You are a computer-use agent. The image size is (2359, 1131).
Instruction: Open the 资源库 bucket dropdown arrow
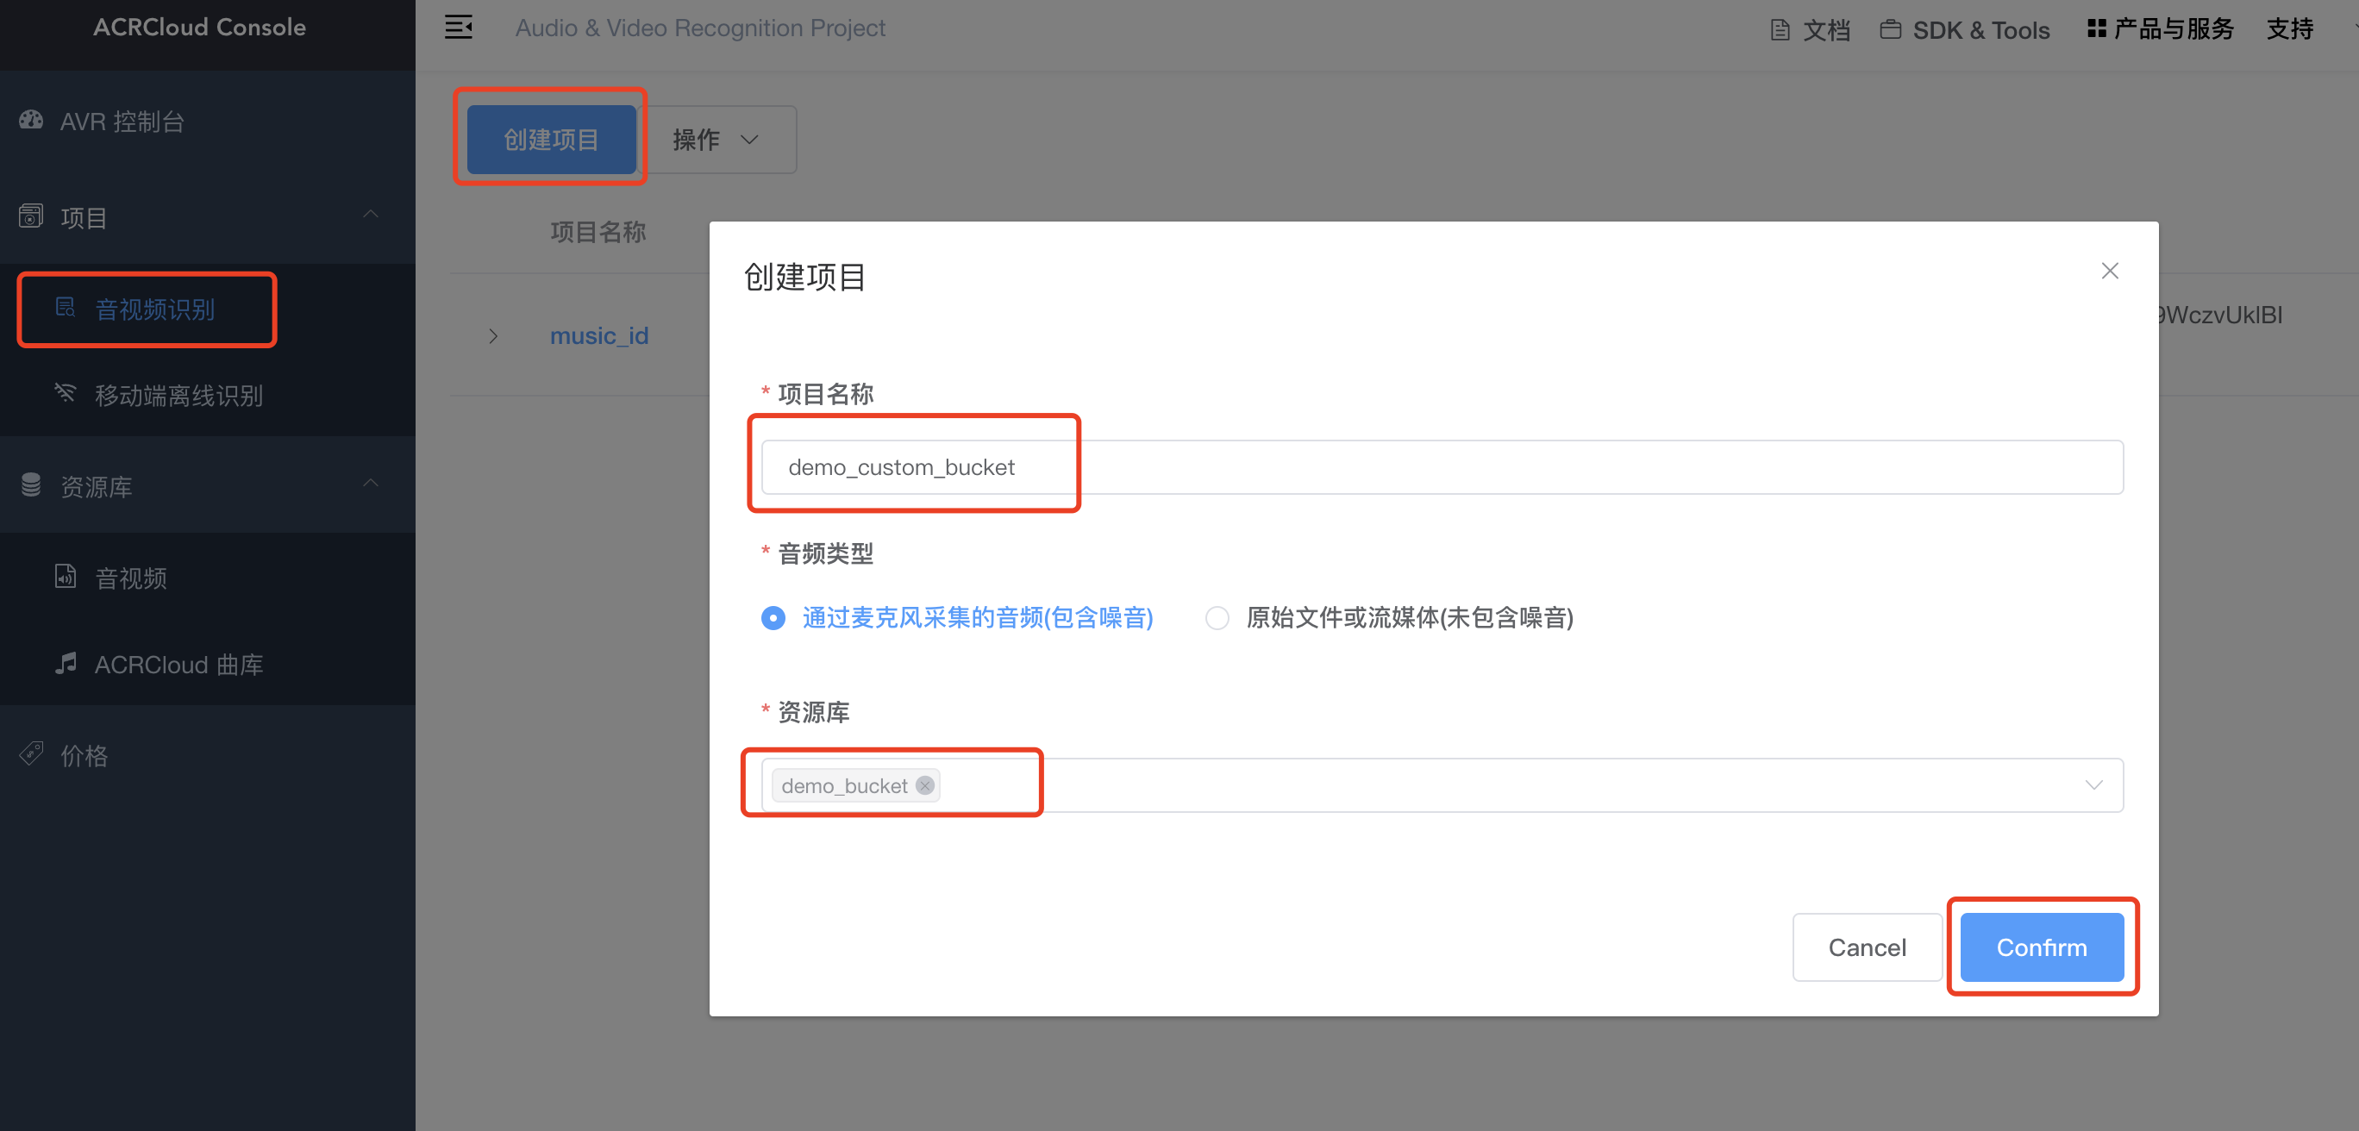click(2093, 784)
